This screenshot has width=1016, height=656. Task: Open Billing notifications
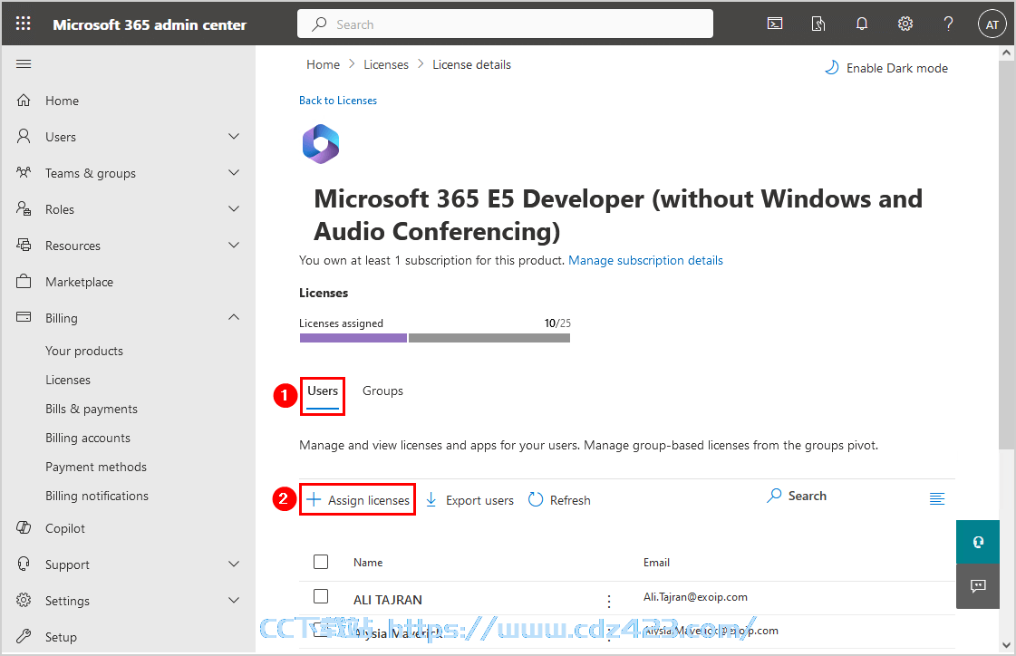tap(97, 496)
